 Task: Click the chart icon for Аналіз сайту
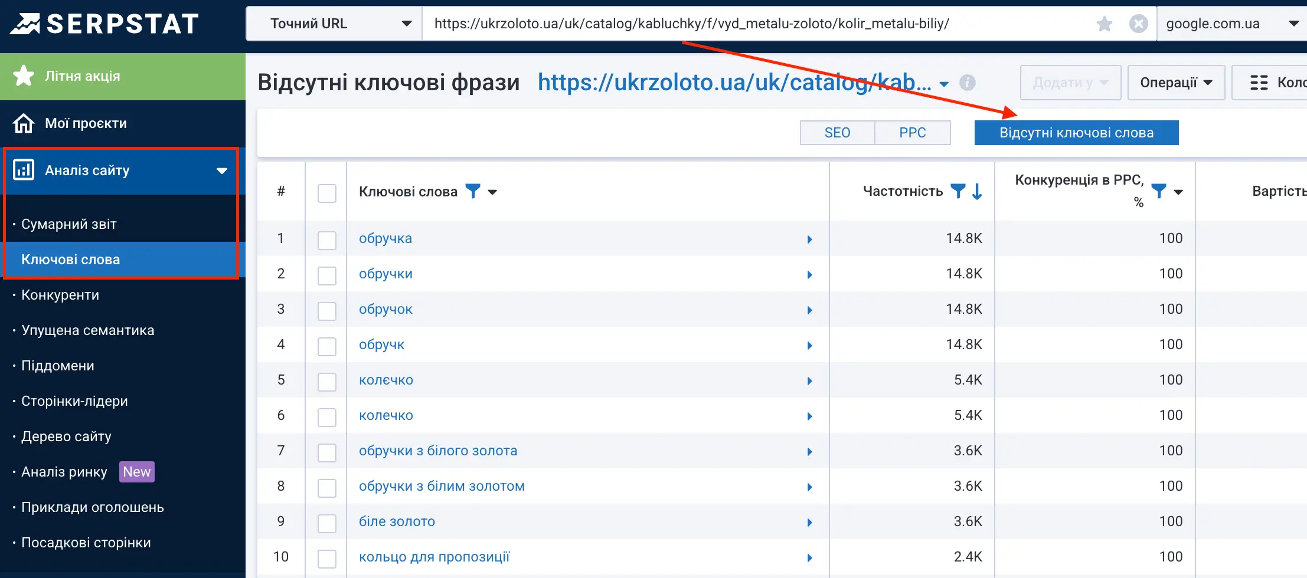point(24,170)
